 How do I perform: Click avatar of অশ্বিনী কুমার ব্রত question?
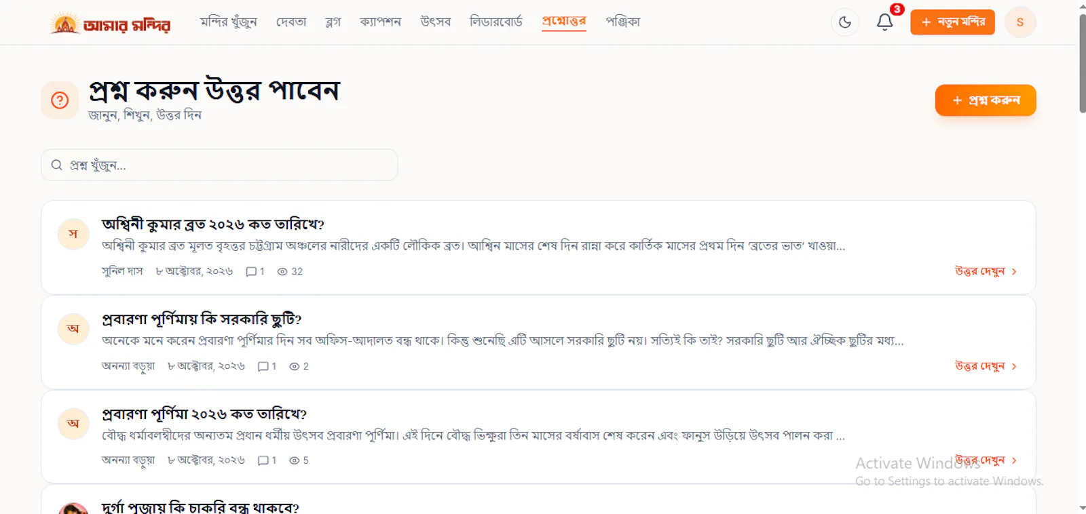tap(73, 234)
